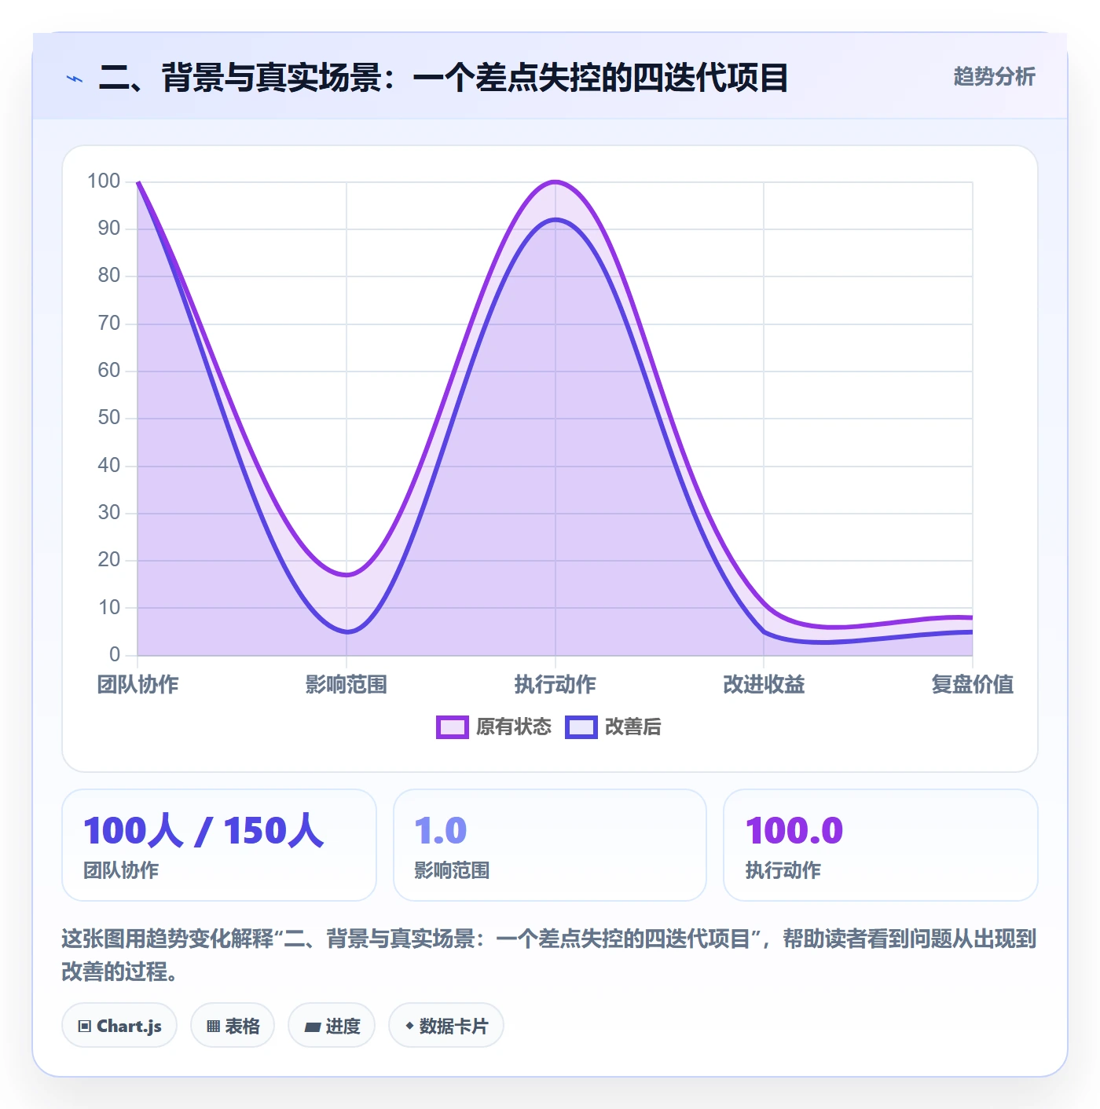Click the 100.0 stat value
The height and width of the screenshot is (1109, 1100).
click(x=794, y=830)
